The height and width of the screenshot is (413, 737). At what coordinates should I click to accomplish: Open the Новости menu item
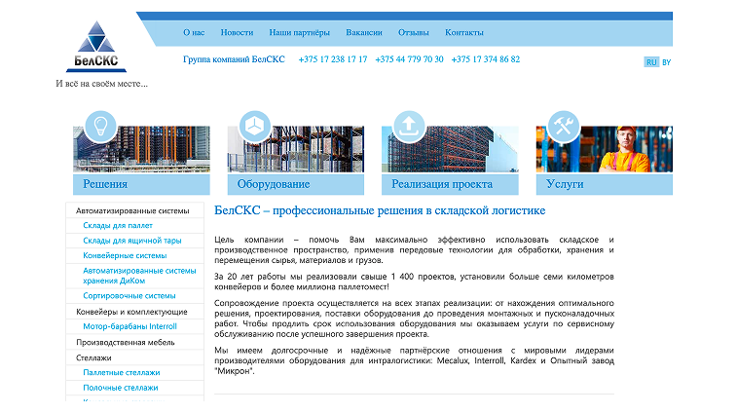pos(237,32)
